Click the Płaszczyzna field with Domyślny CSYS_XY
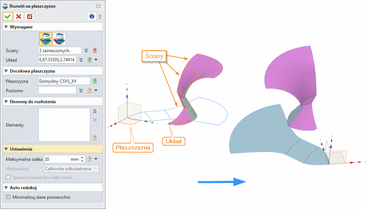 [x=64, y=81]
